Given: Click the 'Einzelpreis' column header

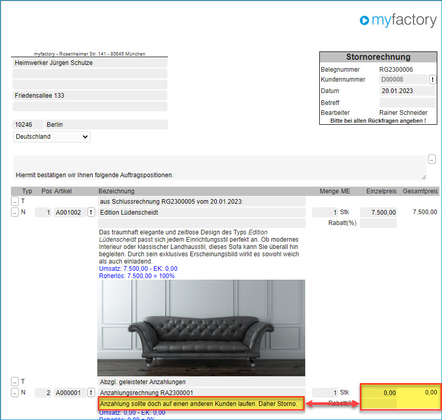Looking at the screenshot, I should (381, 191).
